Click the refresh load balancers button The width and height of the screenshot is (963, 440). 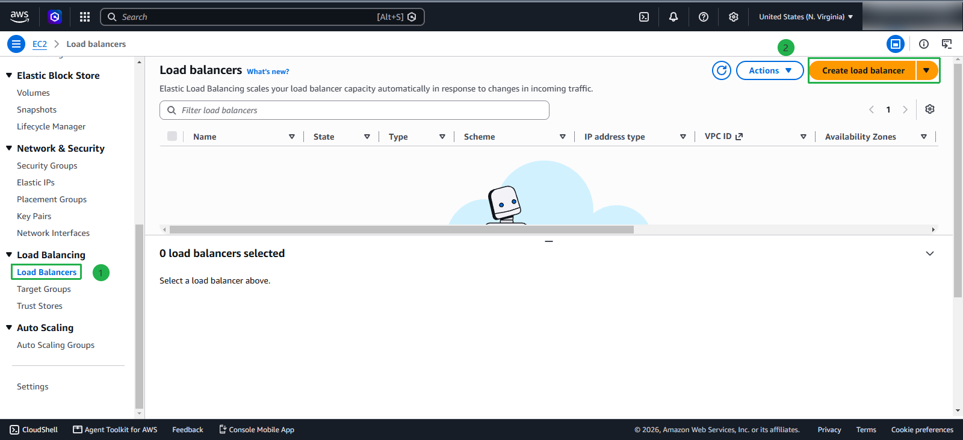[x=722, y=70]
